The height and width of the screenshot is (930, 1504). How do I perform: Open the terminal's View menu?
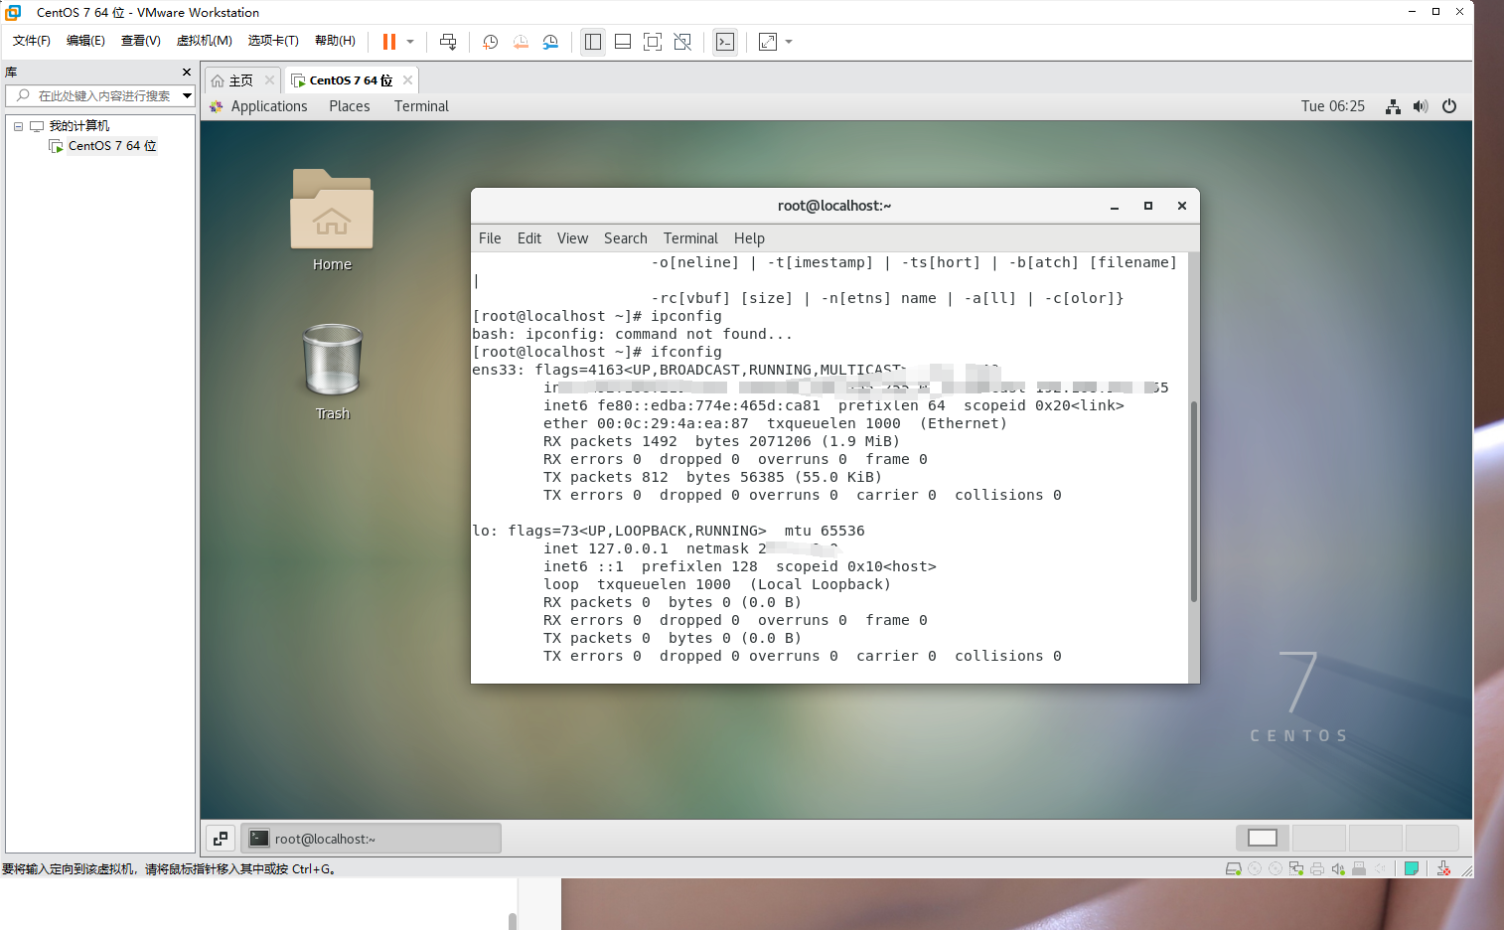[x=572, y=238]
